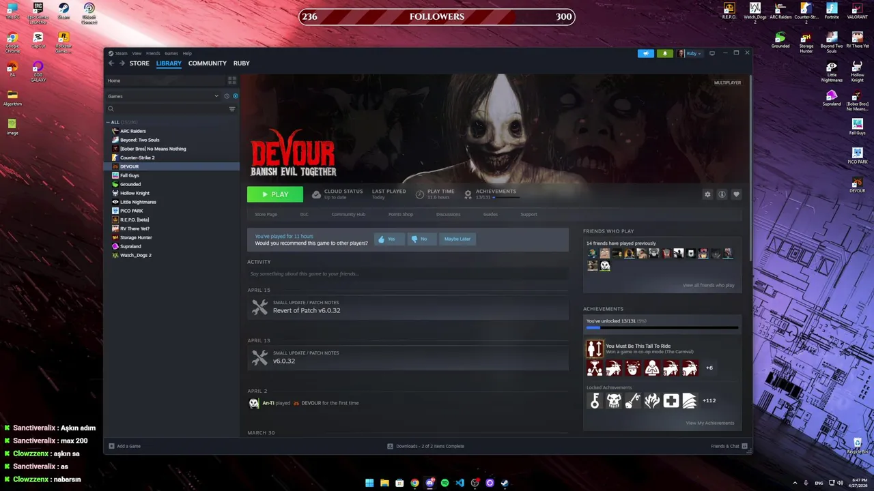Open the Friends menu

coord(153,53)
